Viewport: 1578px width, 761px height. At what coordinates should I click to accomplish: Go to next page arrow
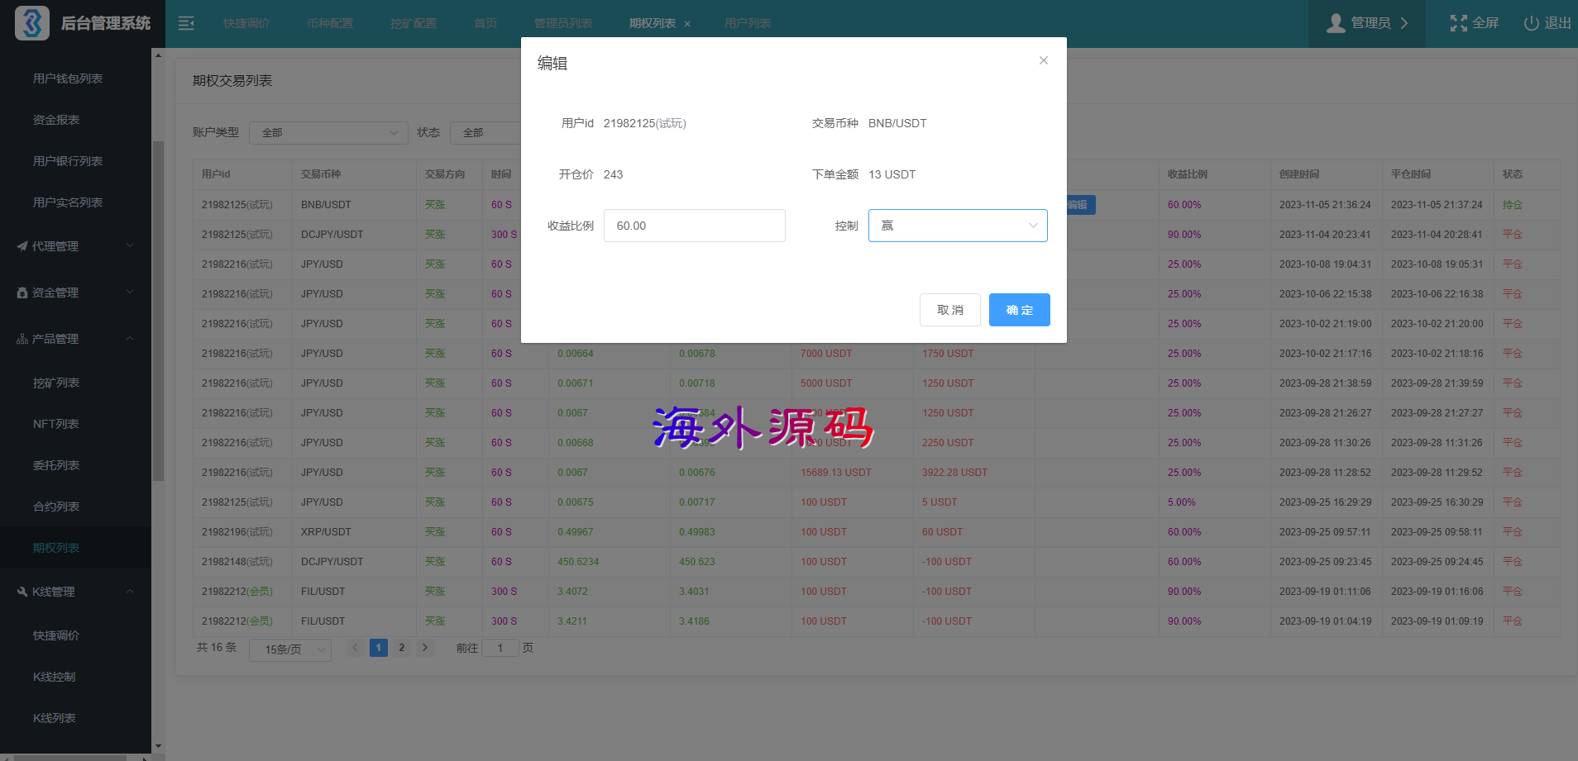[425, 648]
